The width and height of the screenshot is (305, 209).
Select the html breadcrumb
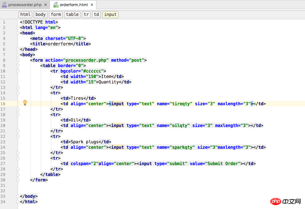tap(25, 15)
